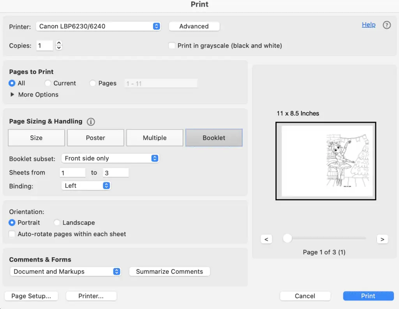
Task: Increase copies with the up stepper arrow
Action: coord(59,43)
